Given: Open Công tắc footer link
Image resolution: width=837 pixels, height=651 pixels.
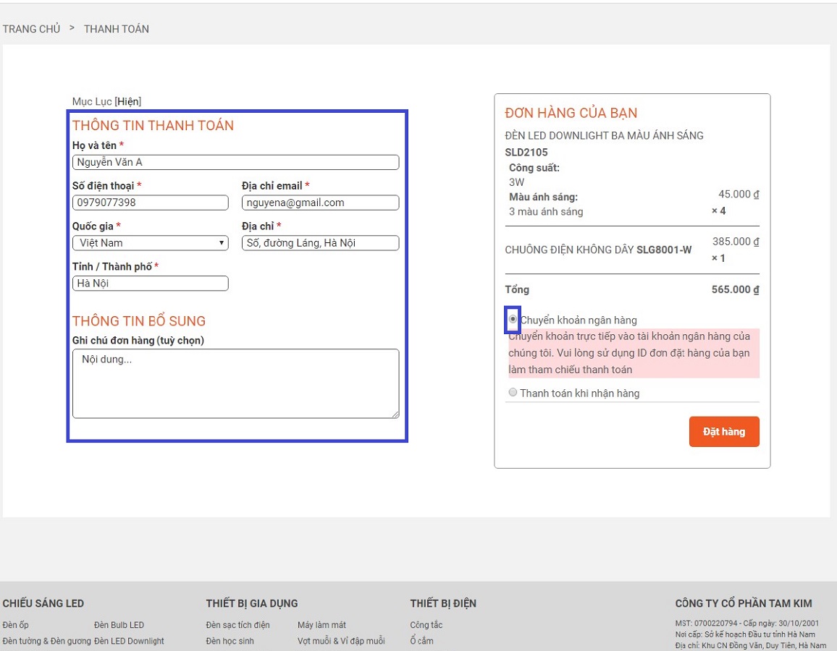Looking at the screenshot, I should point(426,625).
